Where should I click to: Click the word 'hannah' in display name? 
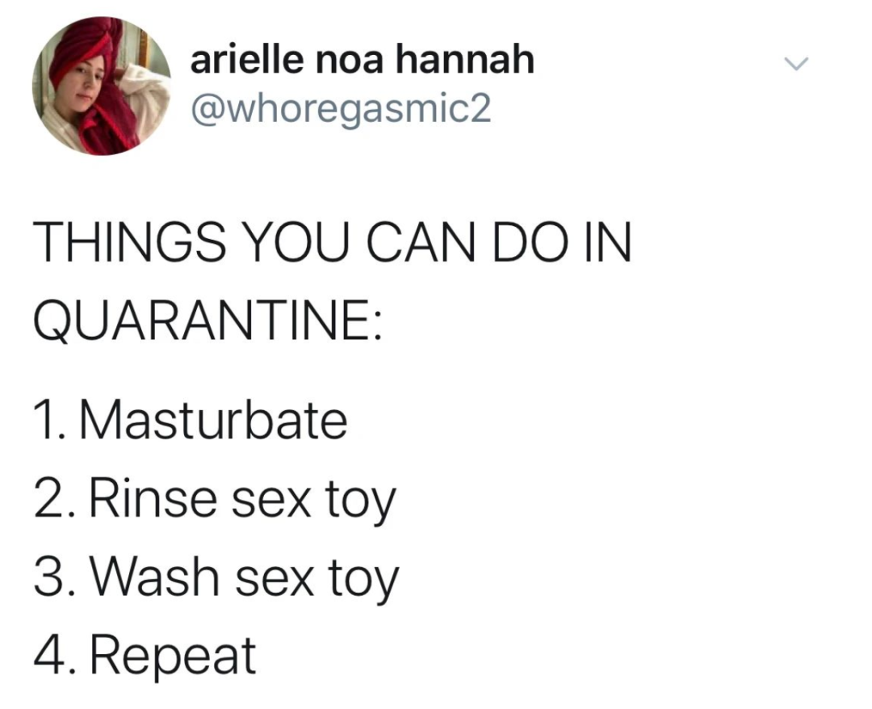tap(465, 59)
